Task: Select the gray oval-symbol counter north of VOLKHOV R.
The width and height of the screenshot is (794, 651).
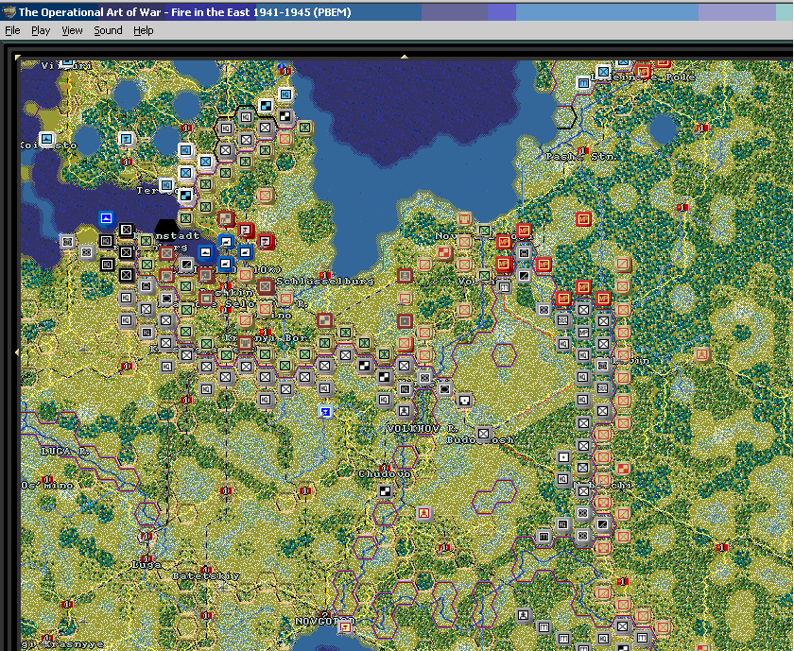Action: [x=444, y=388]
